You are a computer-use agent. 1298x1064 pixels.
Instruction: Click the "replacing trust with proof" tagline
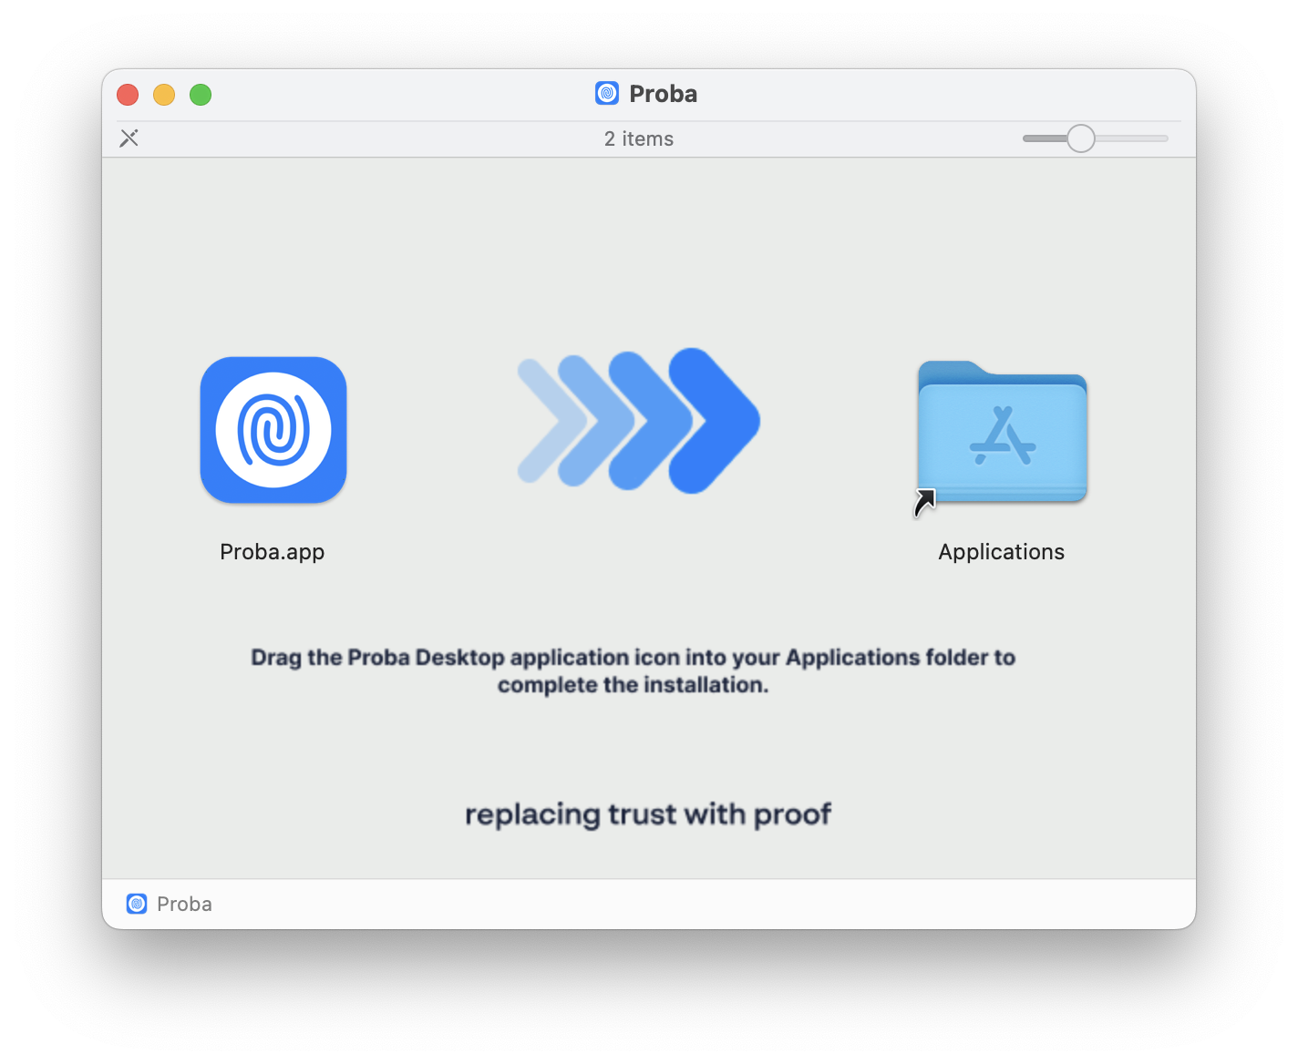coord(648,813)
